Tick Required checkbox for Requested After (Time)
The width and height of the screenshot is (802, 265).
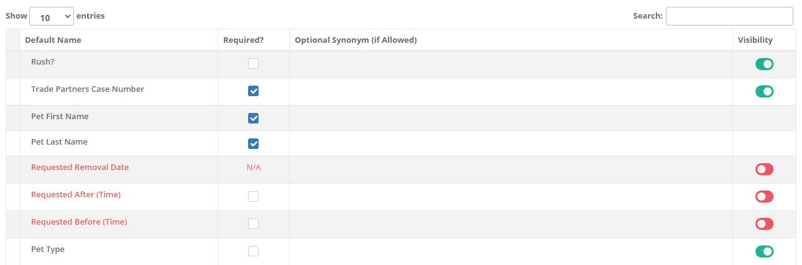[x=253, y=196]
